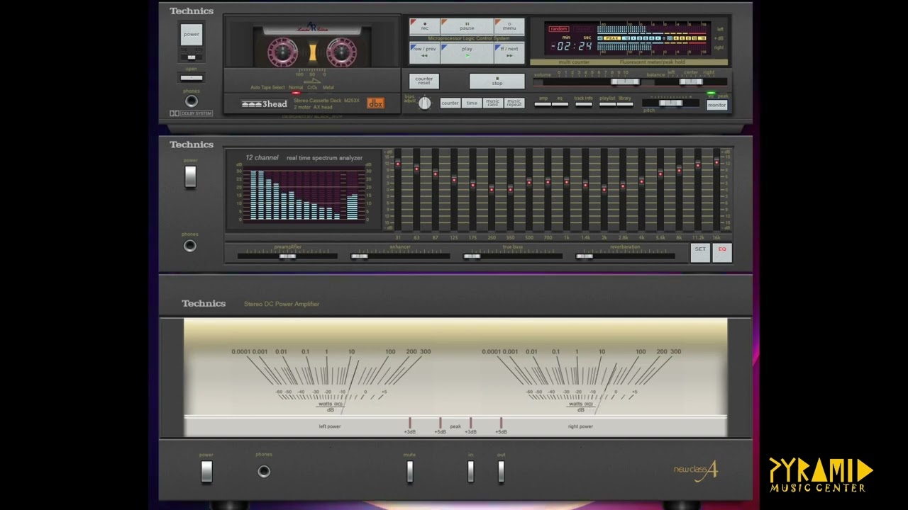
Task: Click the random indicator on the display
Action: pos(558,29)
